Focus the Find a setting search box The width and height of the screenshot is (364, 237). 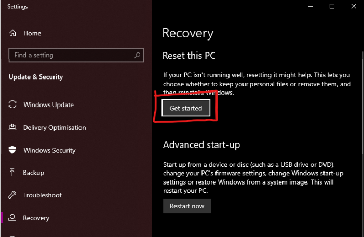(76, 55)
